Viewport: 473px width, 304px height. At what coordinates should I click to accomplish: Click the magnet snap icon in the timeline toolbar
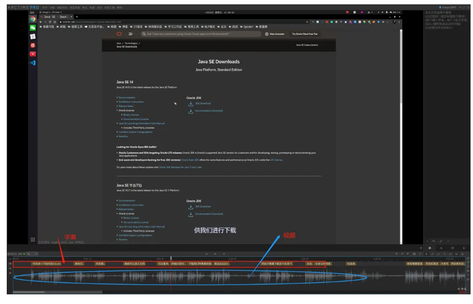click(457, 254)
